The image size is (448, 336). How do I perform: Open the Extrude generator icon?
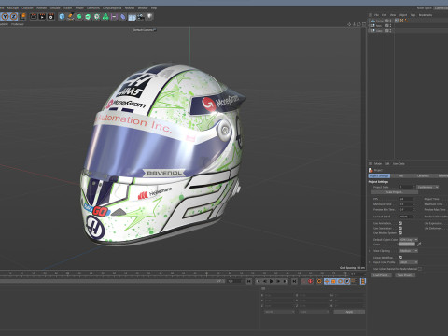88,16
